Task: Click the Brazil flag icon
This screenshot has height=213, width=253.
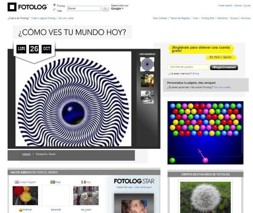Action: (52, 182)
